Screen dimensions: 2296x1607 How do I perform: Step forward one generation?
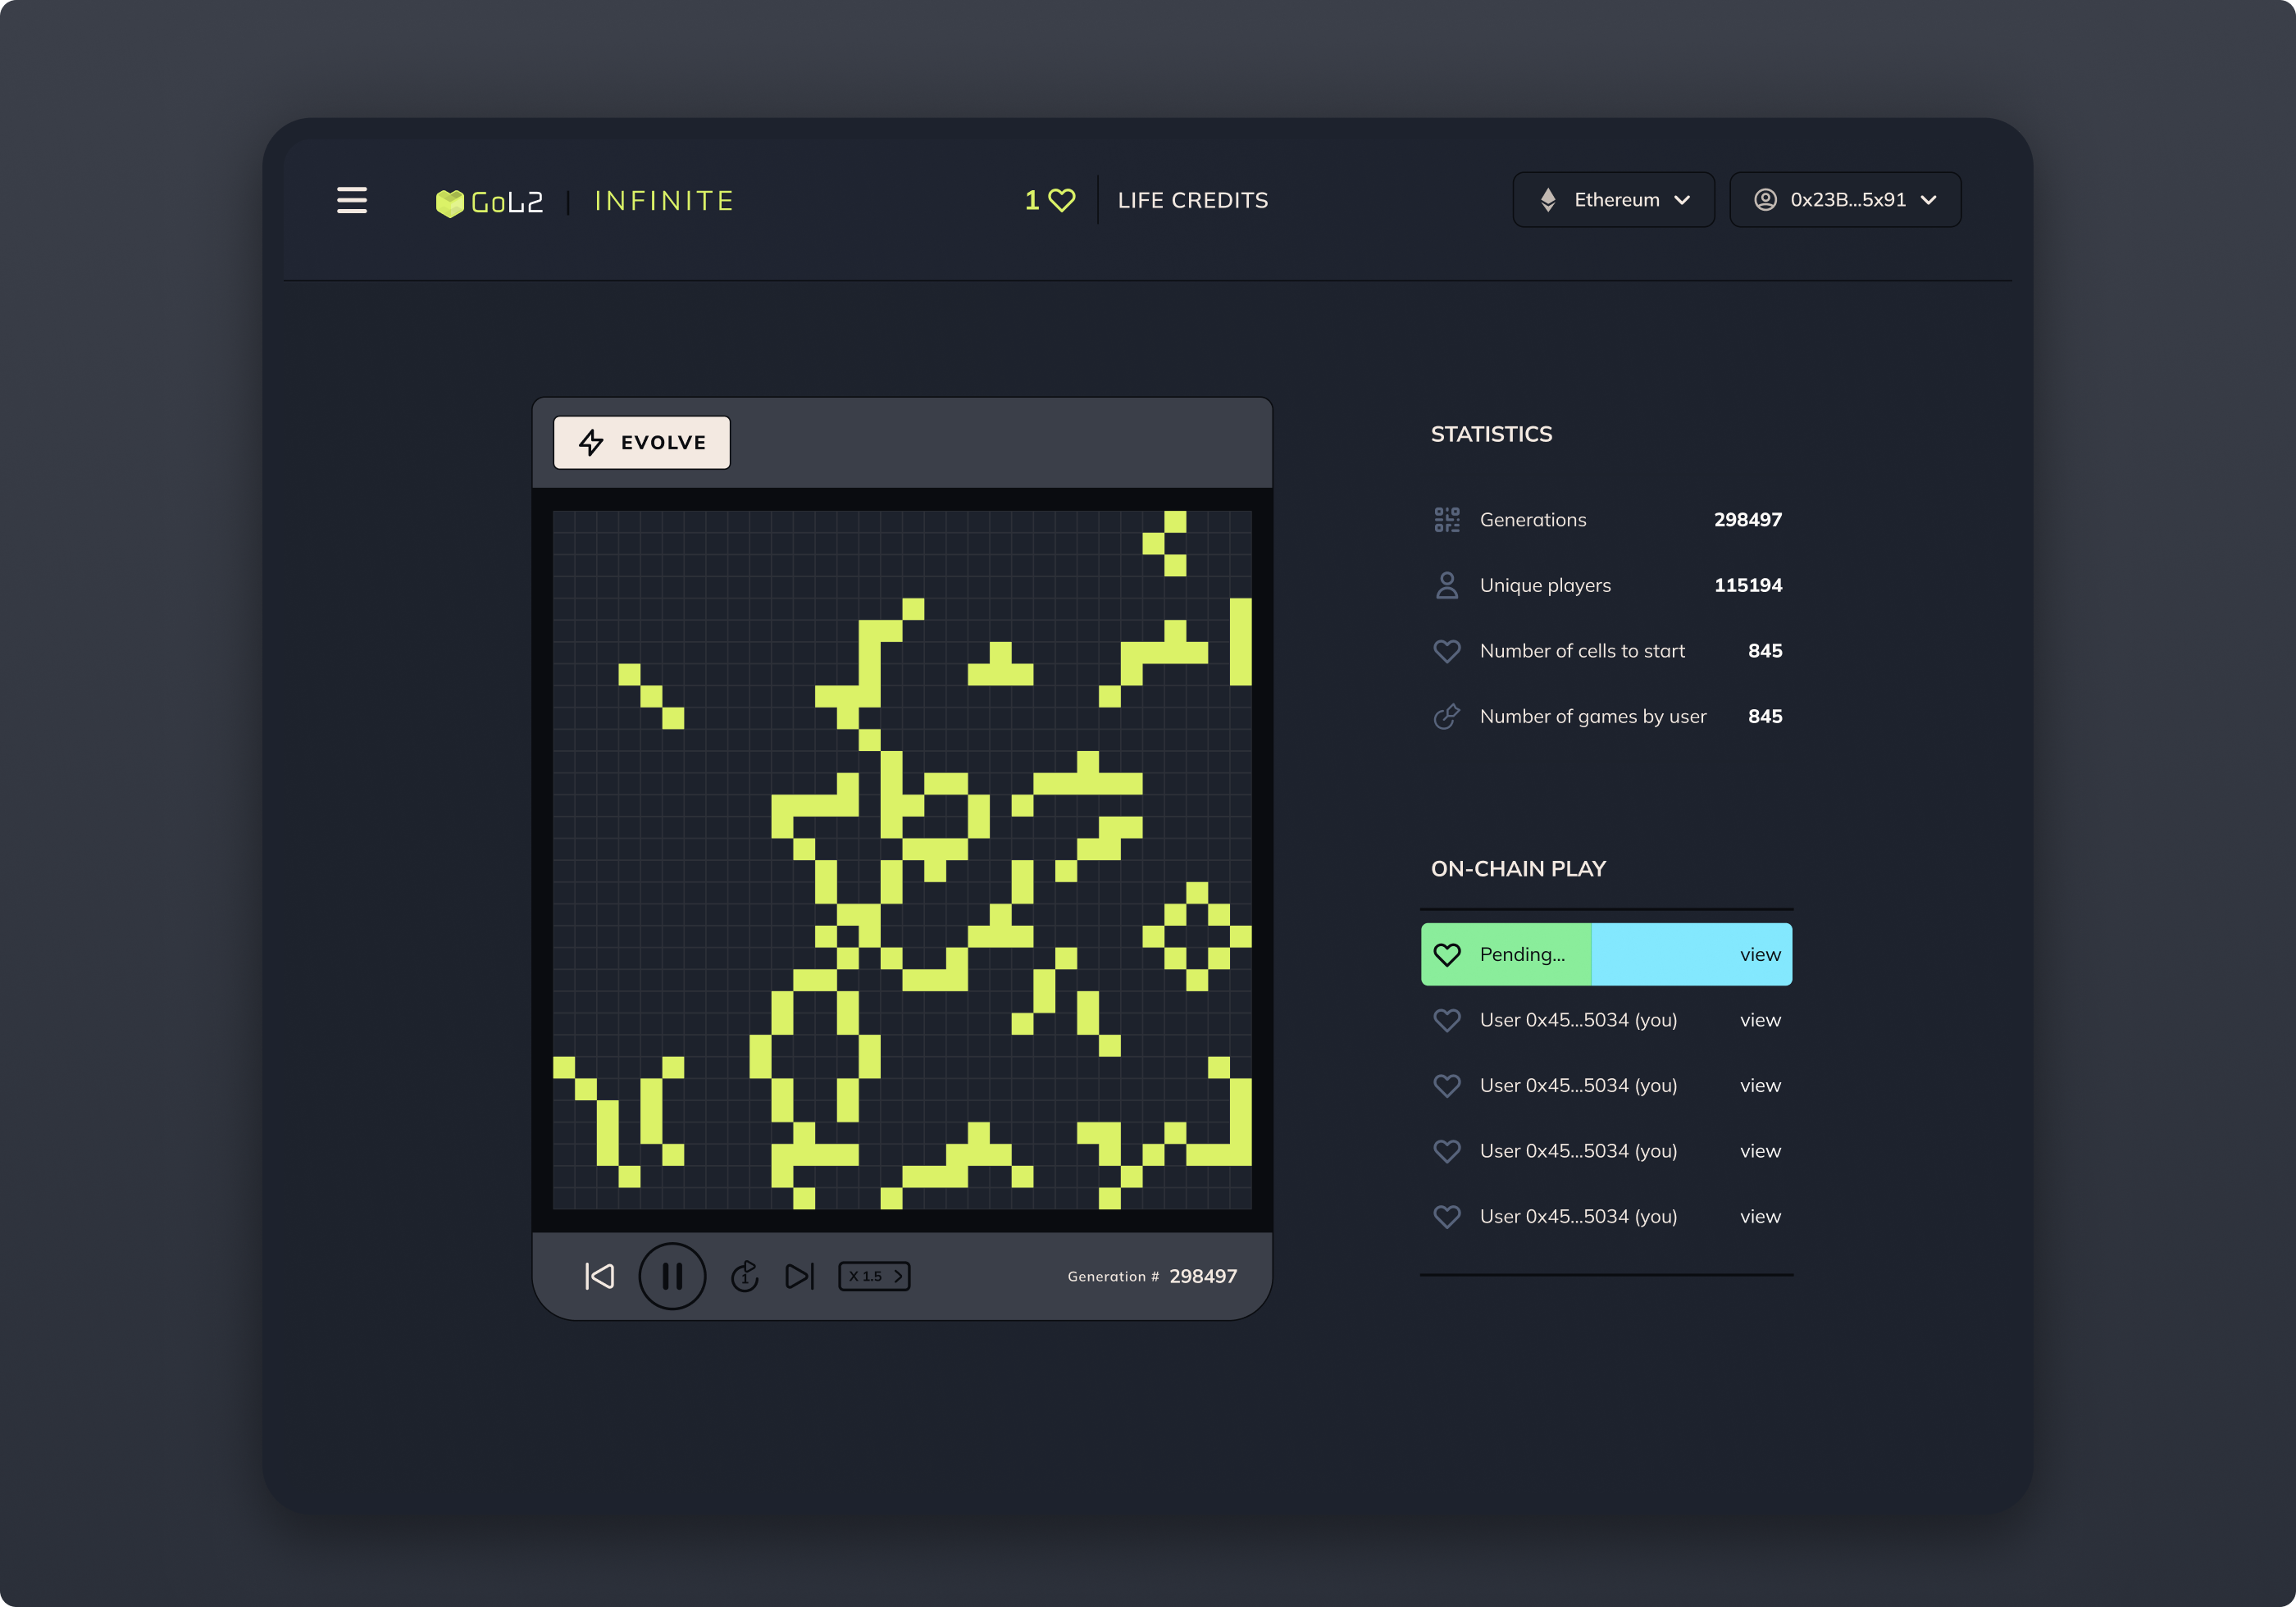point(798,1275)
